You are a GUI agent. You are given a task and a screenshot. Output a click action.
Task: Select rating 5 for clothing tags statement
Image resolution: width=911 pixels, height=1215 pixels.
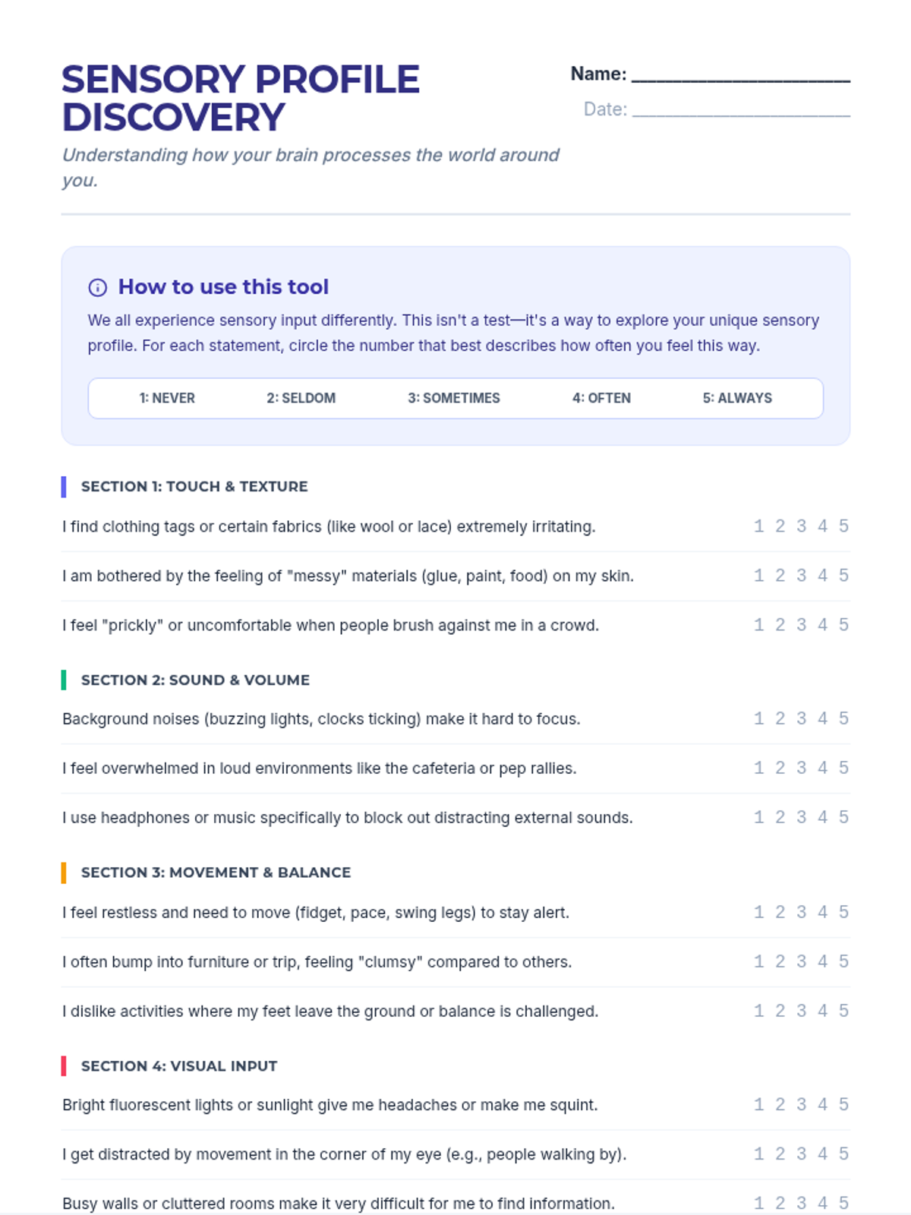[x=843, y=526]
